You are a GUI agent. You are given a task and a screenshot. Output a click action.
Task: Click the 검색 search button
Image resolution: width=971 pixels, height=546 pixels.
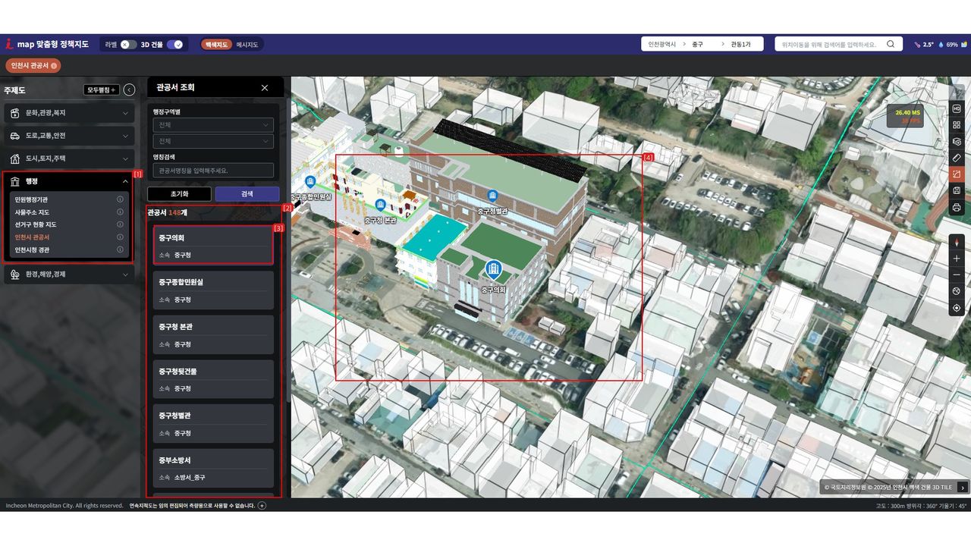click(x=247, y=194)
